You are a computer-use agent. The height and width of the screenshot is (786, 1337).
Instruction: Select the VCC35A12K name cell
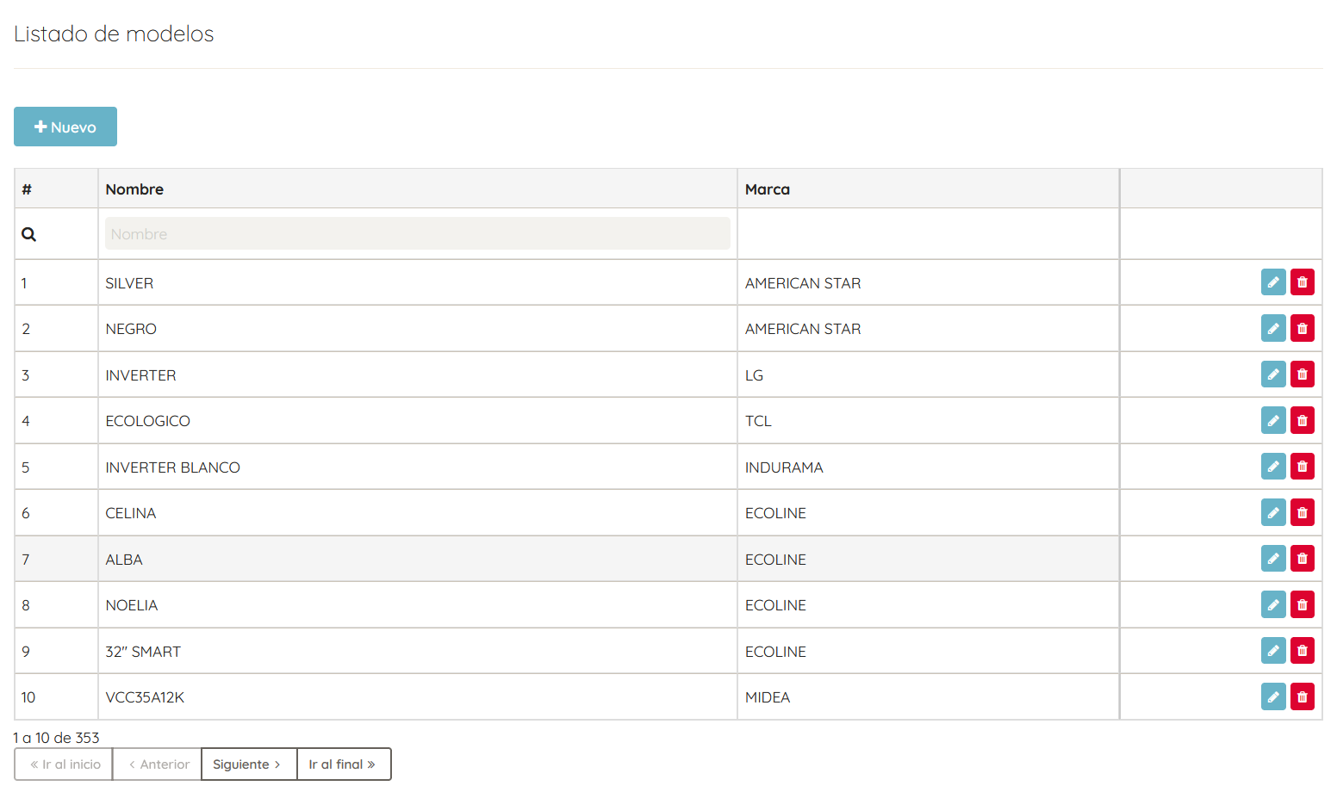pyautogui.click(x=418, y=696)
